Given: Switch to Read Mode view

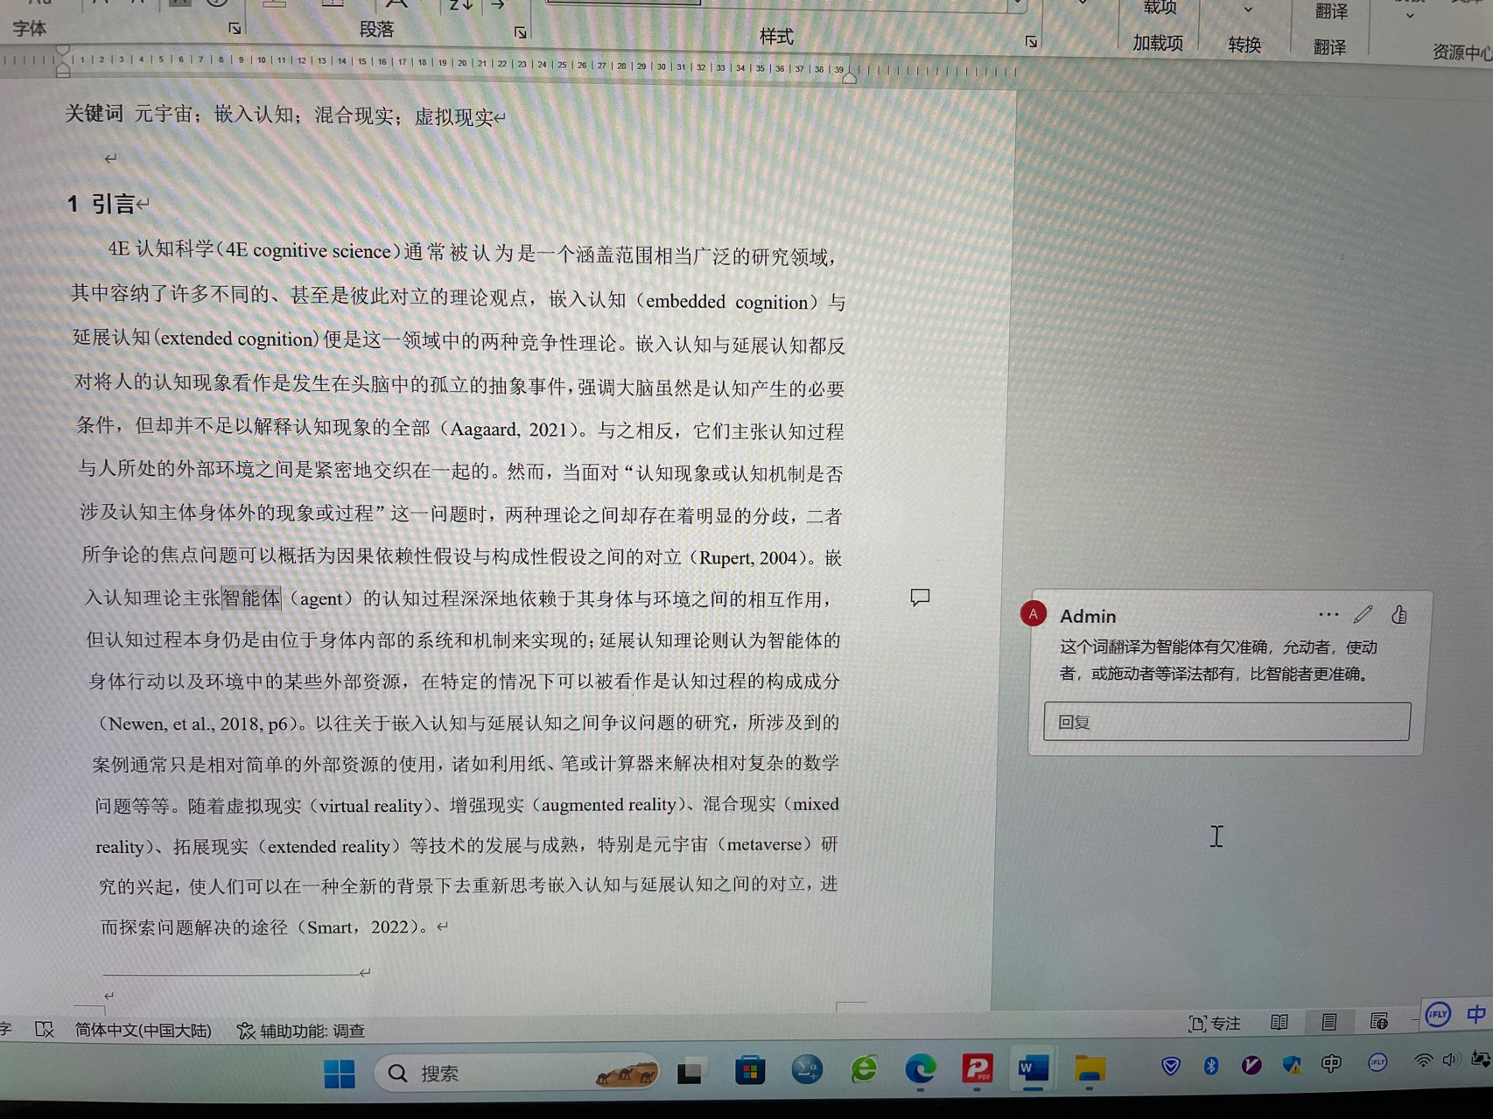Looking at the screenshot, I should coord(1279,1022).
